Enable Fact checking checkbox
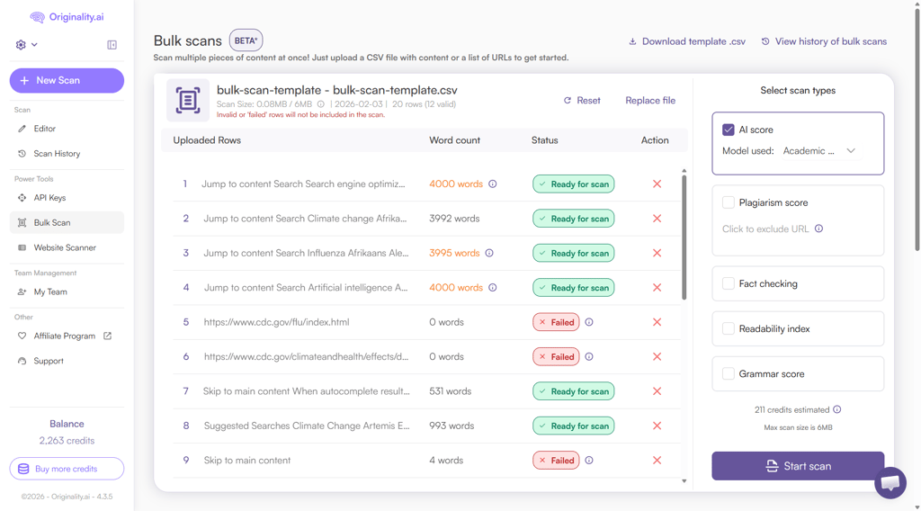 pyautogui.click(x=729, y=283)
